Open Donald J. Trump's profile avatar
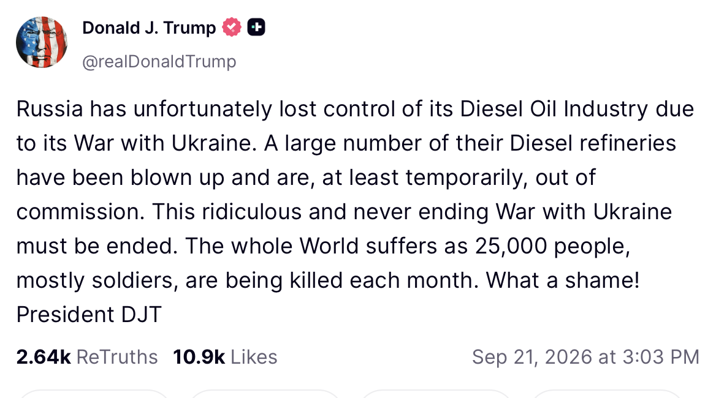The image size is (716, 398). [x=42, y=42]
